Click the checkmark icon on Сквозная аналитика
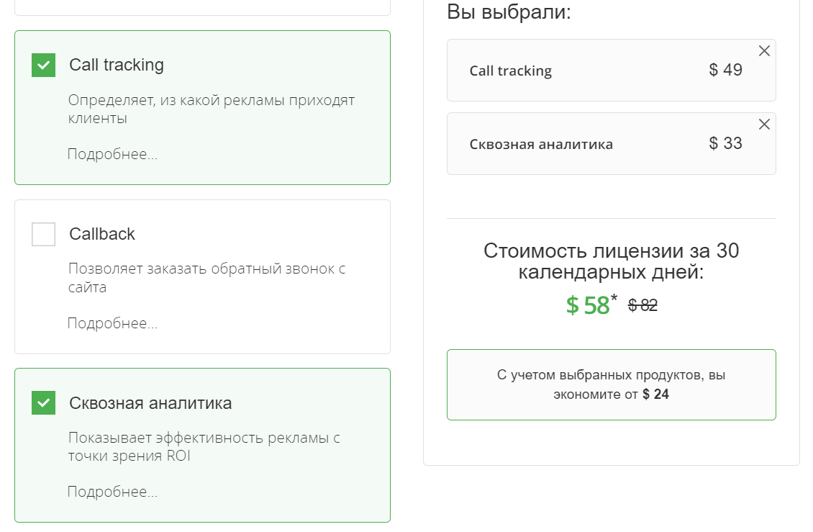This screenshot has height=532, width=813. 43,403
